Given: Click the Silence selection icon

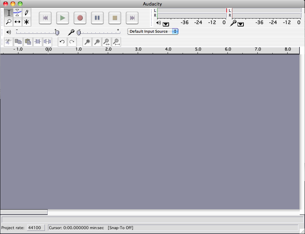Looking at the screenshot, I should 47,42.
